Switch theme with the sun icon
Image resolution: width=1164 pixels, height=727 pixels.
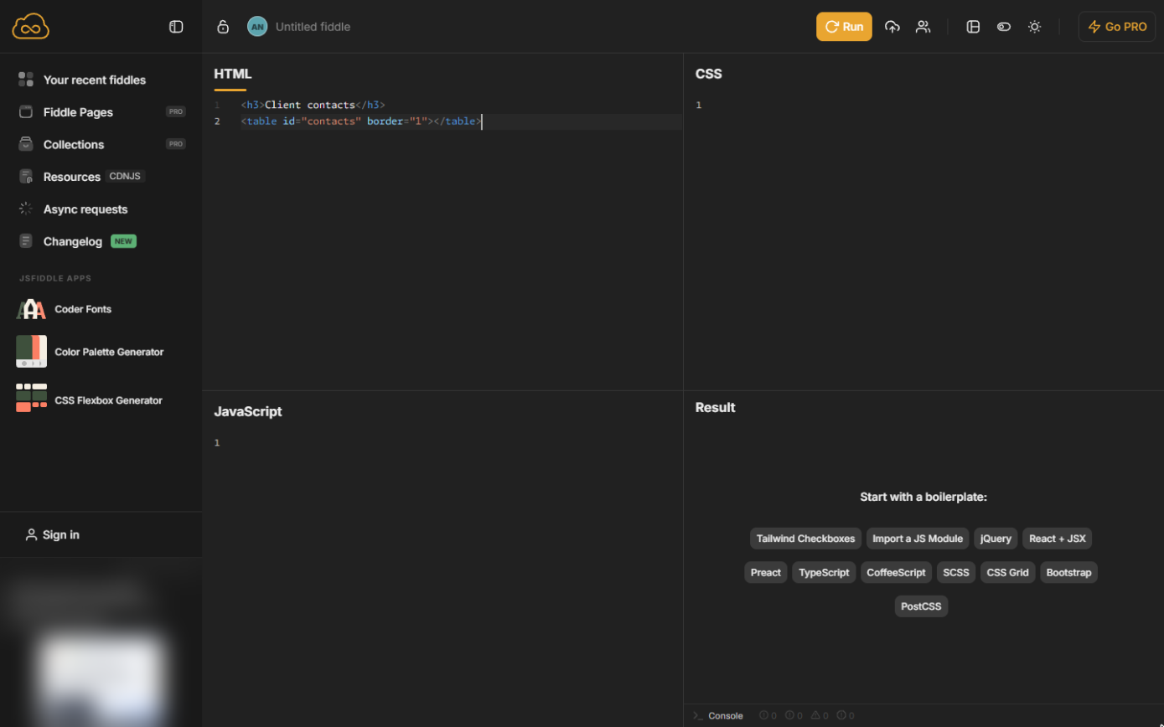tap(1035, 27)
